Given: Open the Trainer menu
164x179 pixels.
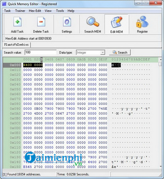Looking at the screenshot, I should coord(20,11).
